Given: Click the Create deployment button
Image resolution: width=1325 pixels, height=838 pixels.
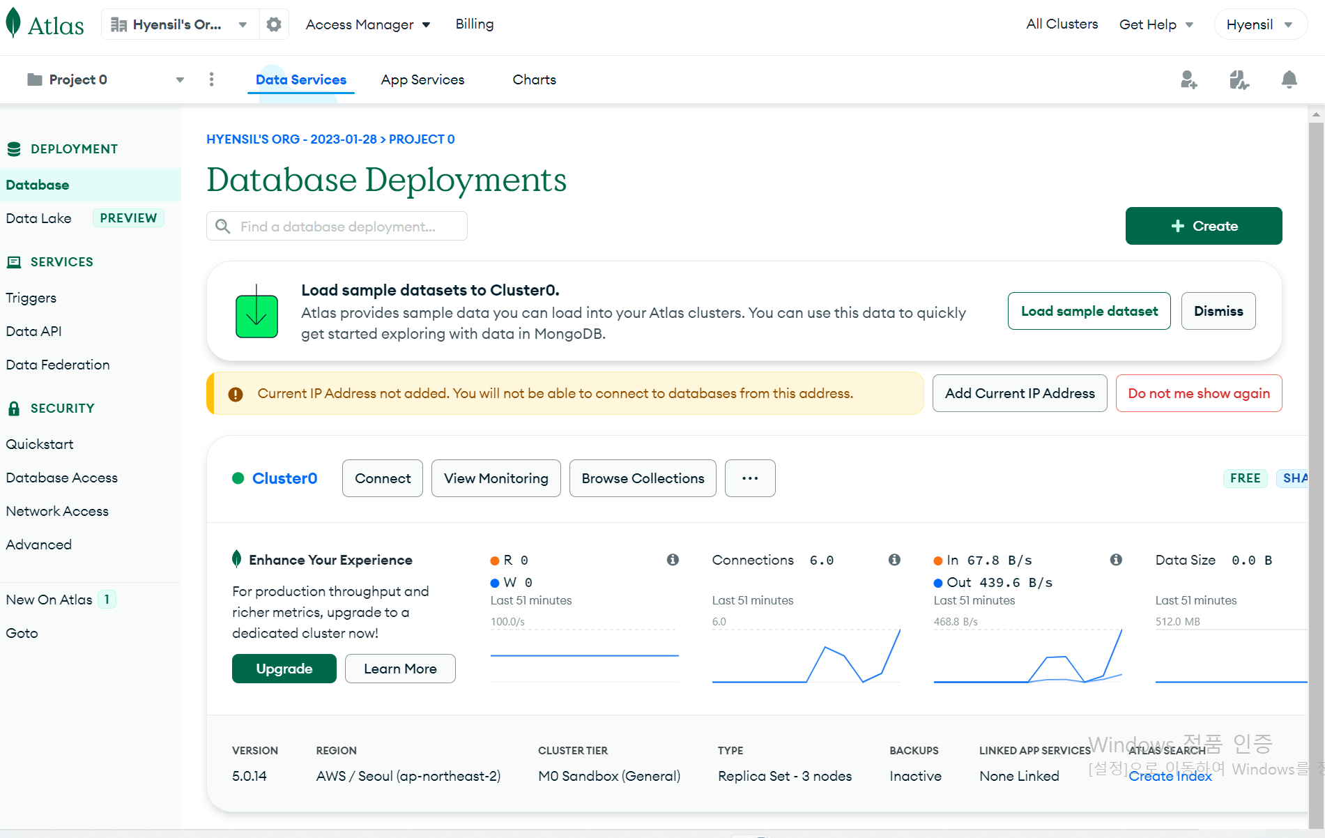Looking at the screenshot, I should 1204,226.
